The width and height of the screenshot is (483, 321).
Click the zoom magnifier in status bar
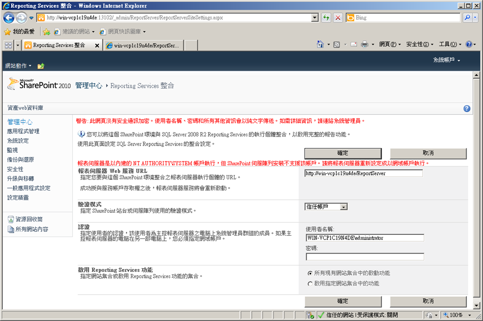[446, 315]
